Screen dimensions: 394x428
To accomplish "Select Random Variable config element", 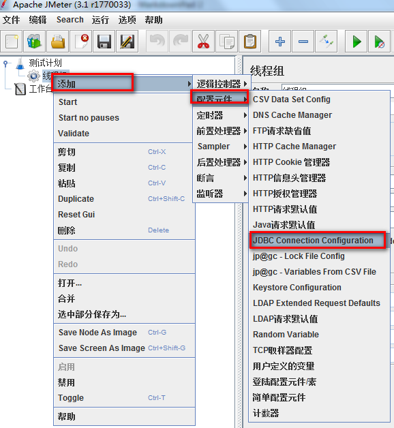I will click(x=319, y=335).
